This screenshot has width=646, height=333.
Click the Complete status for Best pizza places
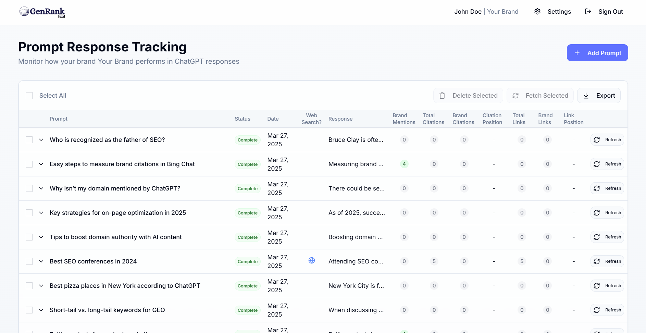(x=248, y=286)
